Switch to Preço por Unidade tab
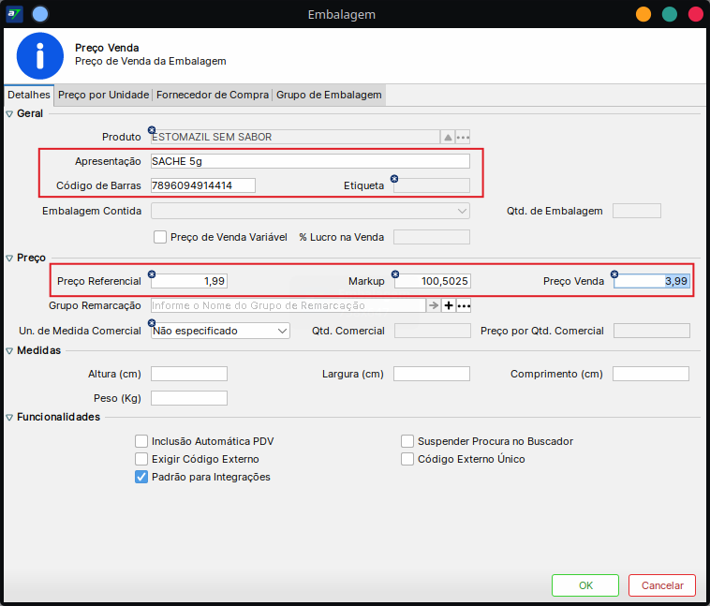Viewport: 710px width, 606px height. pos(103,95)
